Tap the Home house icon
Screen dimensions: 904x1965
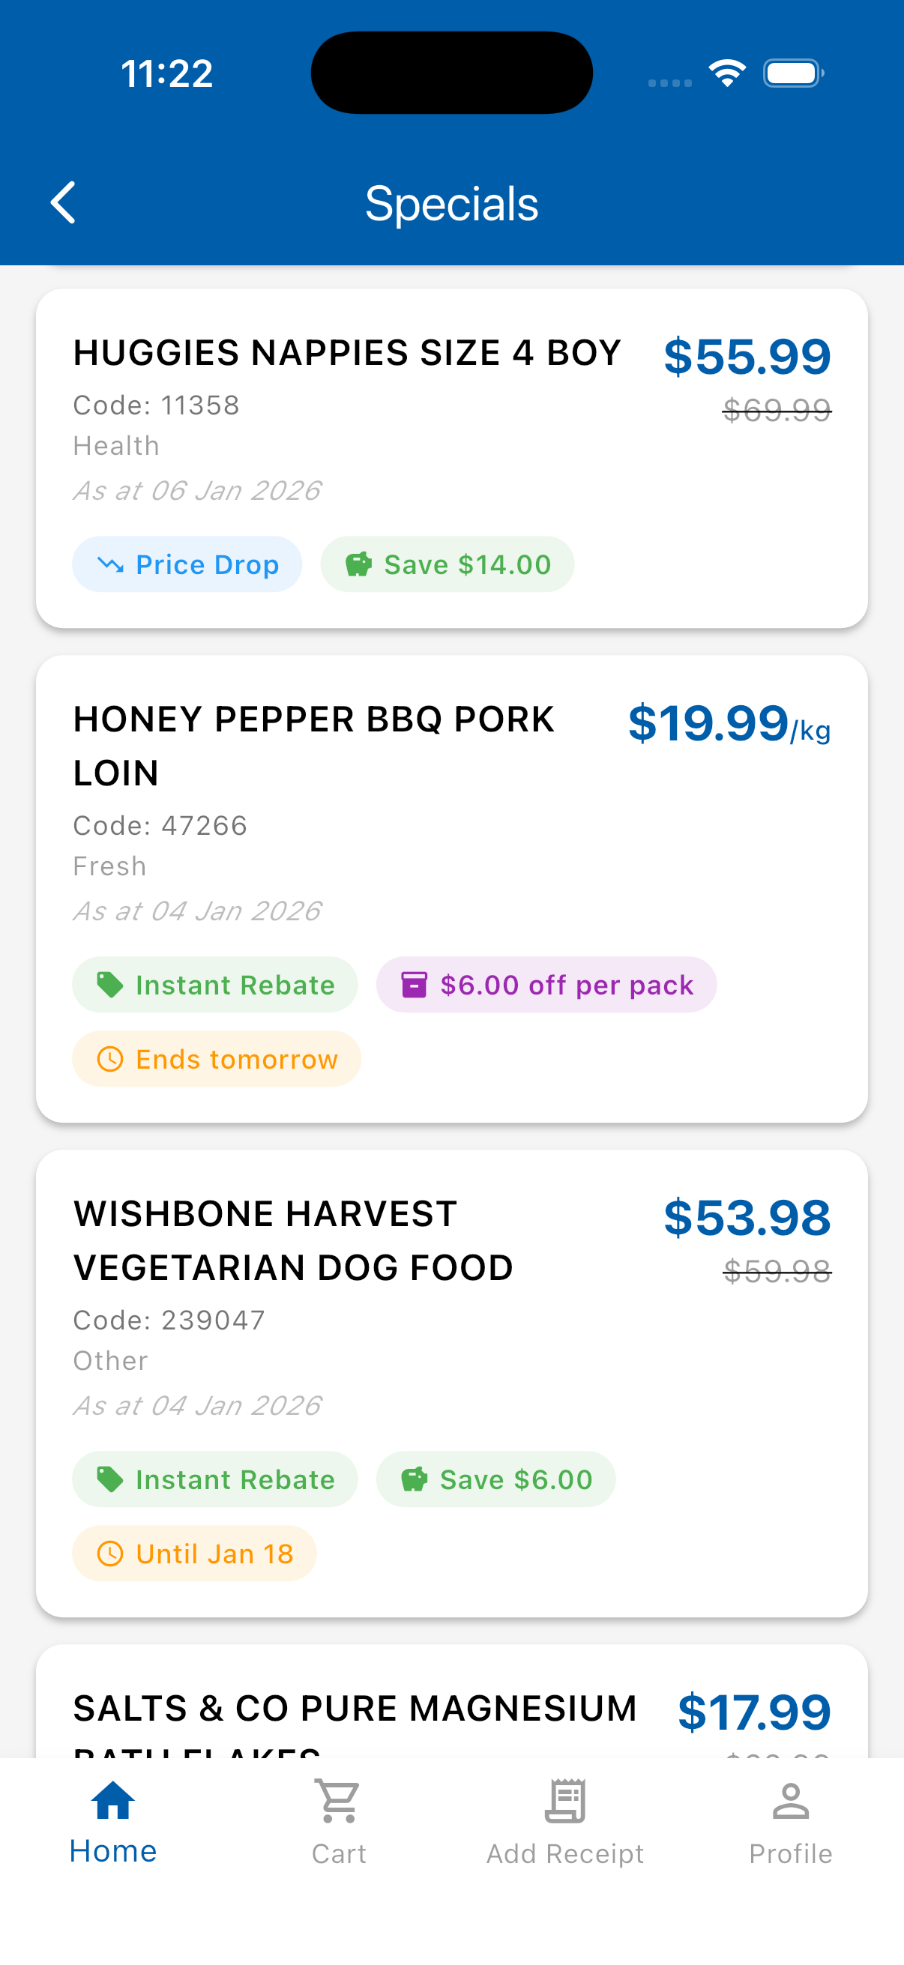coord(113,1801)
